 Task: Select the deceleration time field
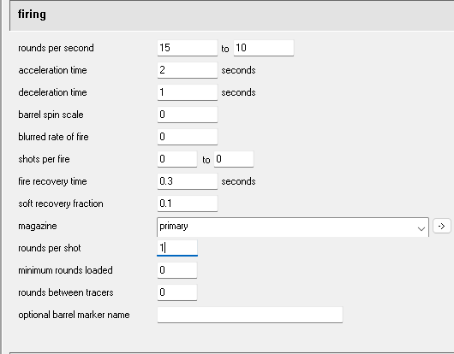[188, 92]
